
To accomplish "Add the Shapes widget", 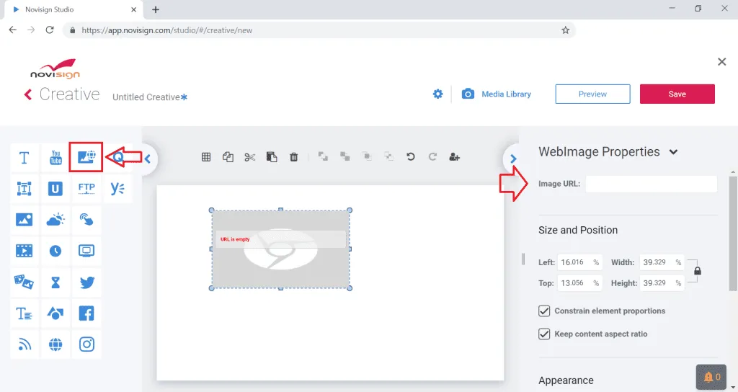I will coord(55,313).
